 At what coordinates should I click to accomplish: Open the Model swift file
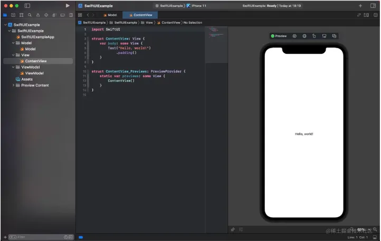27,49
